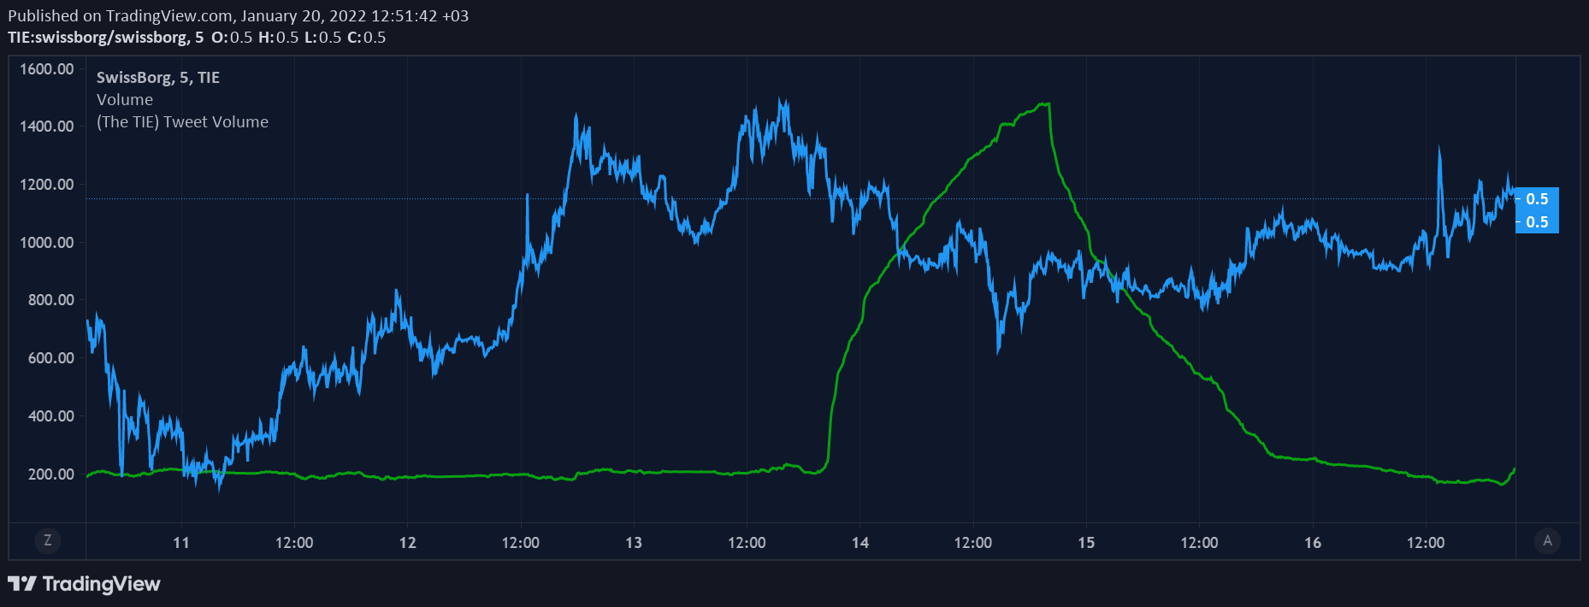Click the 200.00 price axis label
1589x607 pixels.
pyautogui.click(x=50, y=474)
